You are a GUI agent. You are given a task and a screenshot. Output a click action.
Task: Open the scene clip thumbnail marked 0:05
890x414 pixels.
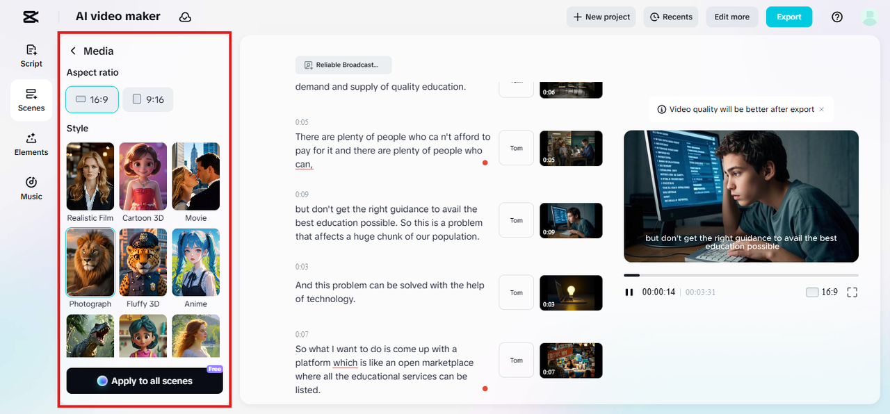click(571, 148)
